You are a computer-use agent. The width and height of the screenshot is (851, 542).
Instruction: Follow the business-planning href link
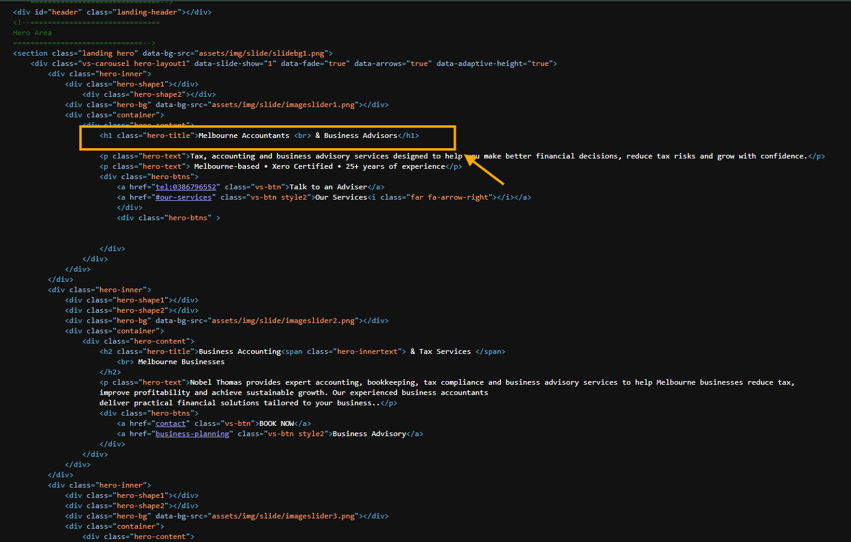click(192, 434)
